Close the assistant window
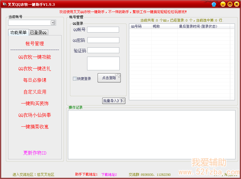 click(237, 4)
